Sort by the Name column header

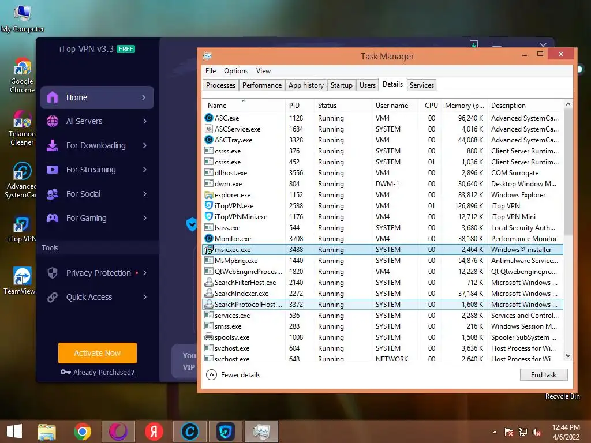pos(244,106)
